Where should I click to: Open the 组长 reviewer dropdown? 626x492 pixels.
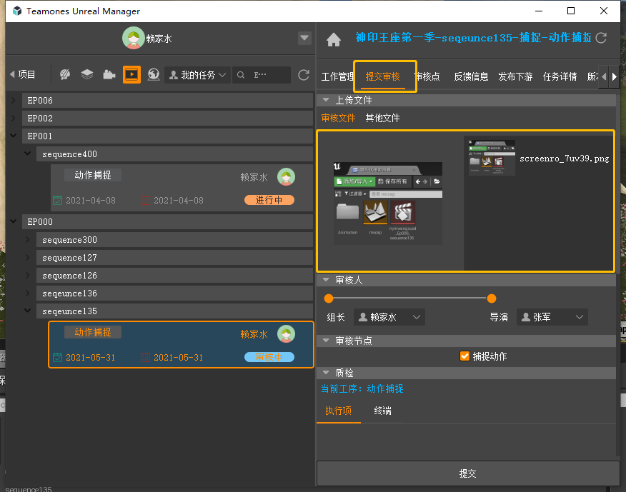[389, 317]
